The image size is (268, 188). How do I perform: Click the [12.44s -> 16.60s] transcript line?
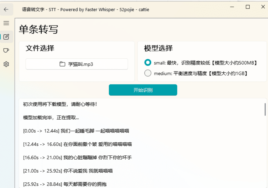click(77, 144)
